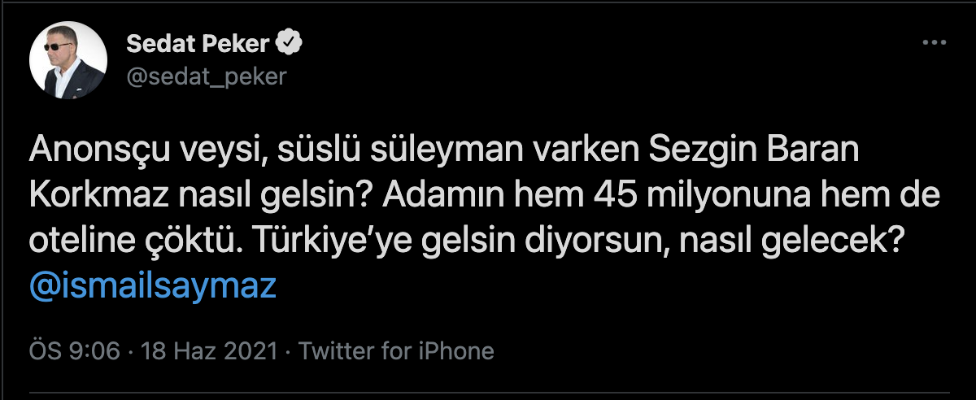Open the Twitter for iPhone source label
The image size is (976, 400).
[396, 351]
